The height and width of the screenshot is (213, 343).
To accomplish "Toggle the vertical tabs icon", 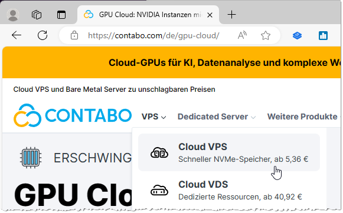I will click(x=61, y=15).
